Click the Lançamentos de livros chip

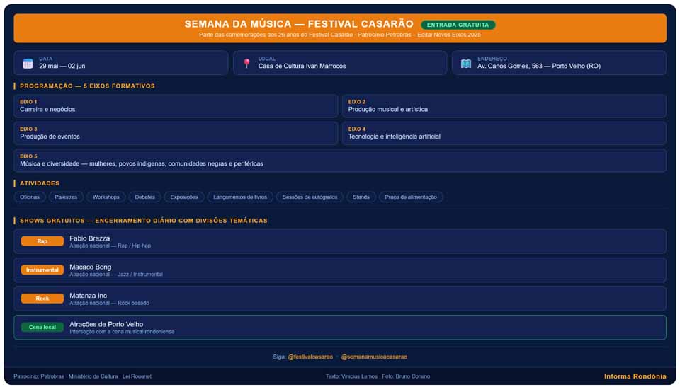click(x=240, y=197)
